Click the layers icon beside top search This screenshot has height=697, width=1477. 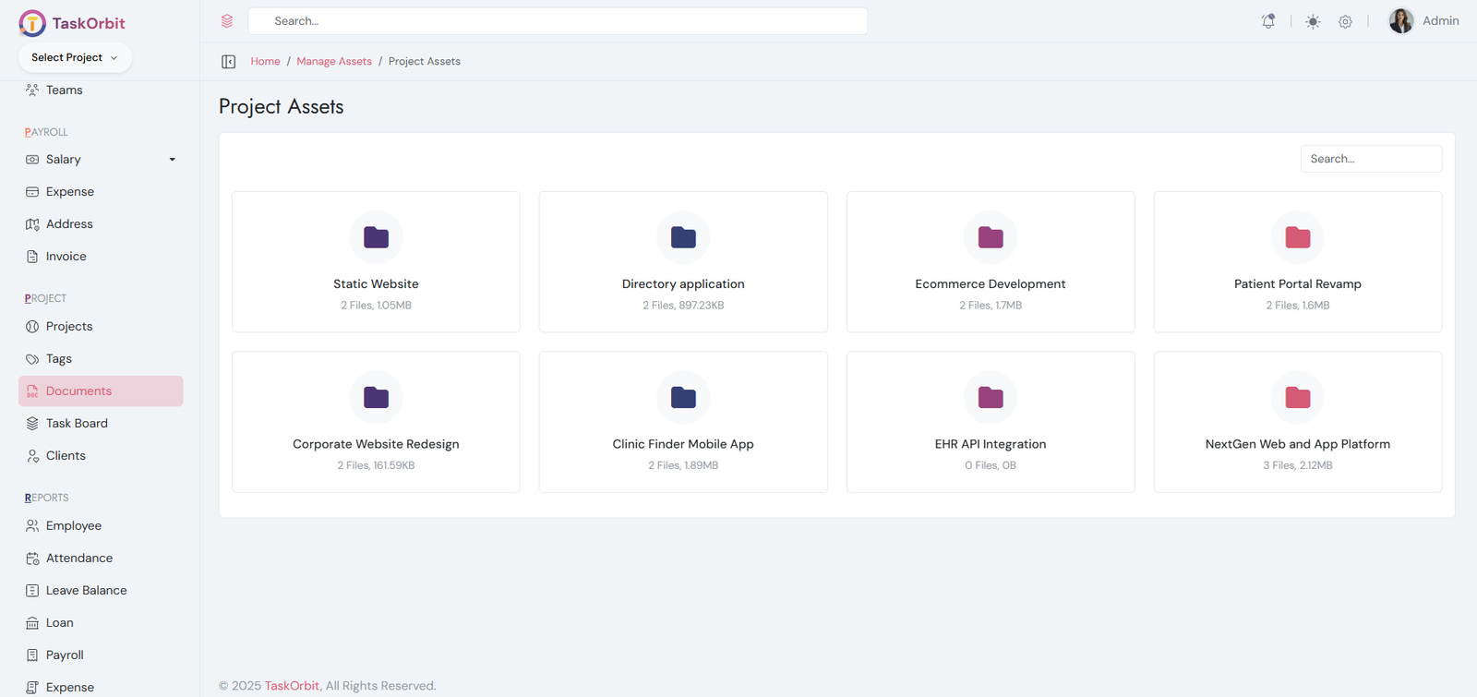point(227,21)
